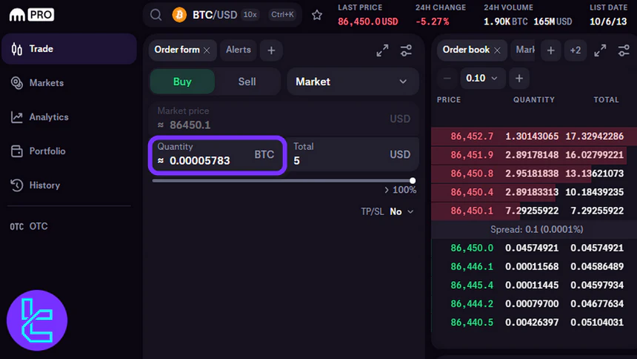Open Analytics in the sidebar
The image size is (637, 359).
pyautogui.click(x=49, y=117)
